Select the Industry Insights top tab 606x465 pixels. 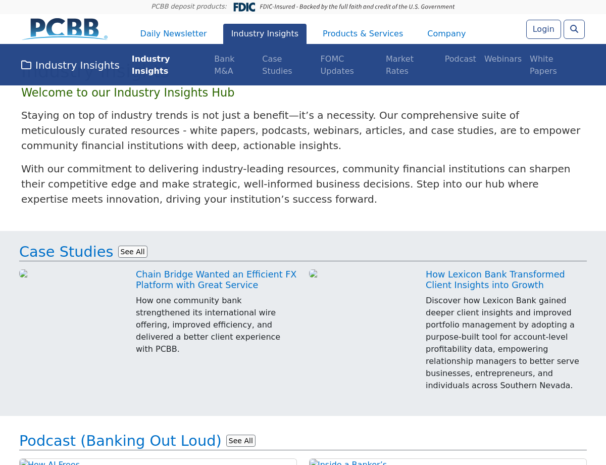click(265, 34)
